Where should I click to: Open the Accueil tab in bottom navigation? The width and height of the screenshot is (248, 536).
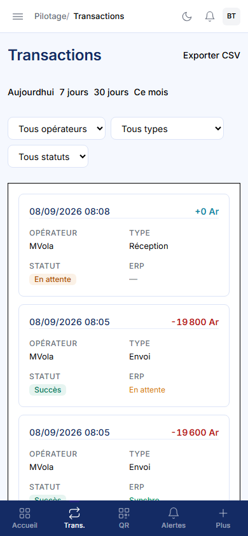25,518
